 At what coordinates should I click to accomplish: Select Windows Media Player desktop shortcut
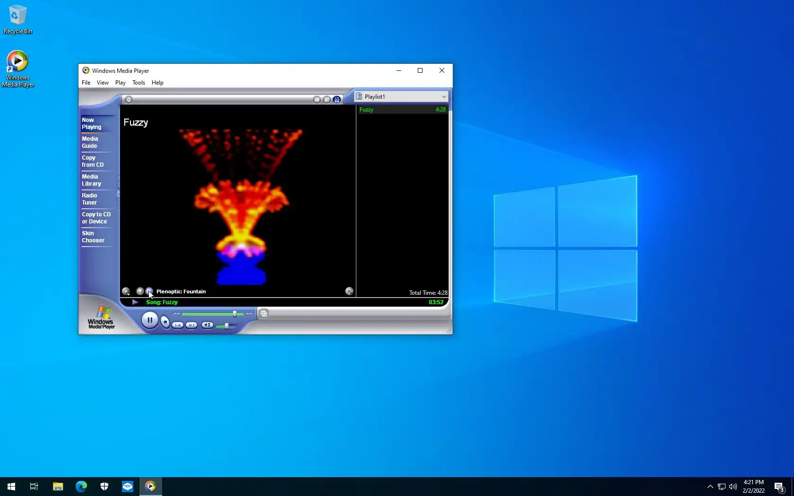tap(18, 69)
